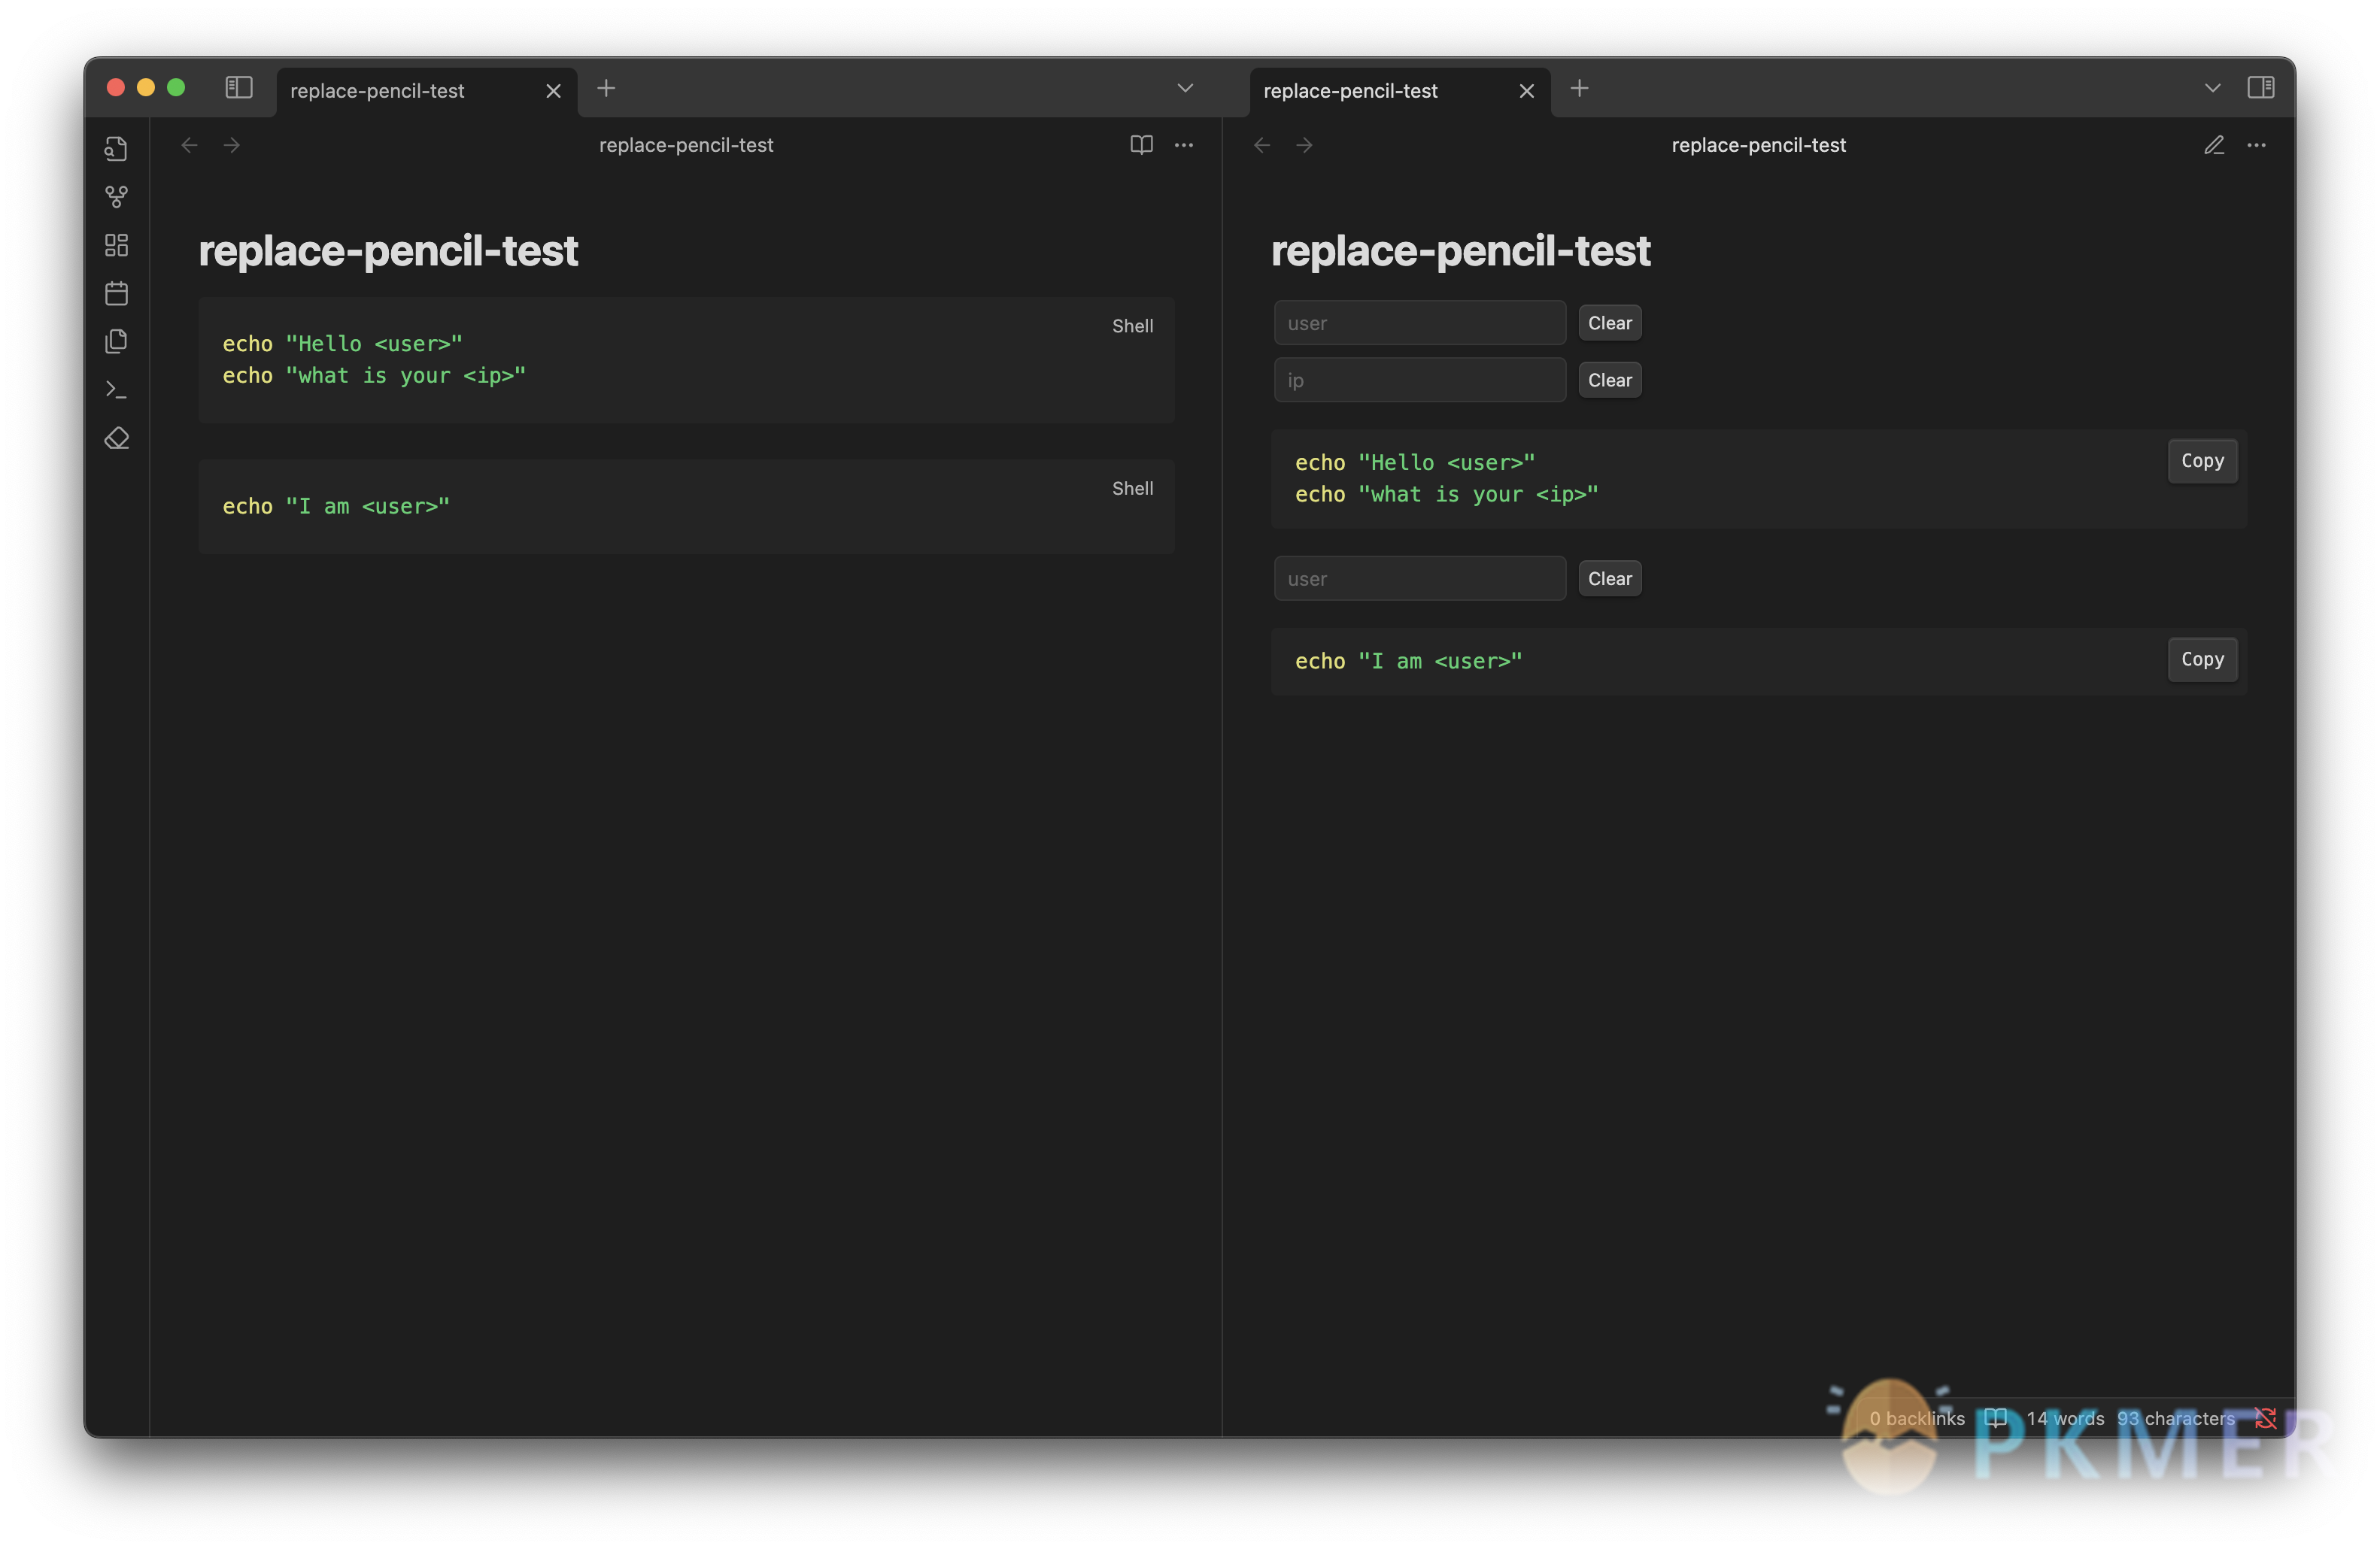Select right replace-pencil-test tab
The image size is (2380, 1549).
(1400, 91)
